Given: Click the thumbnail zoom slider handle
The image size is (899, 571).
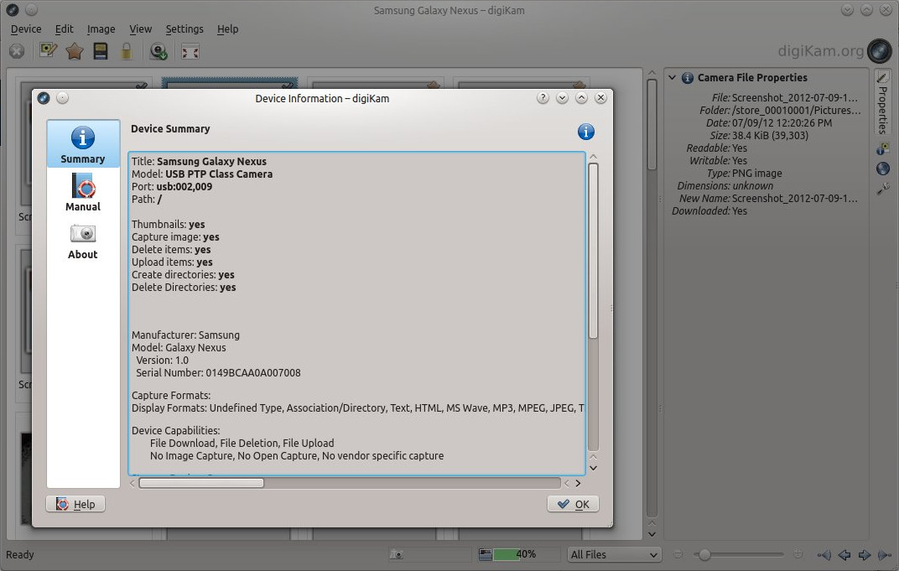Looking at the screenshot, I should pos(704,554).
